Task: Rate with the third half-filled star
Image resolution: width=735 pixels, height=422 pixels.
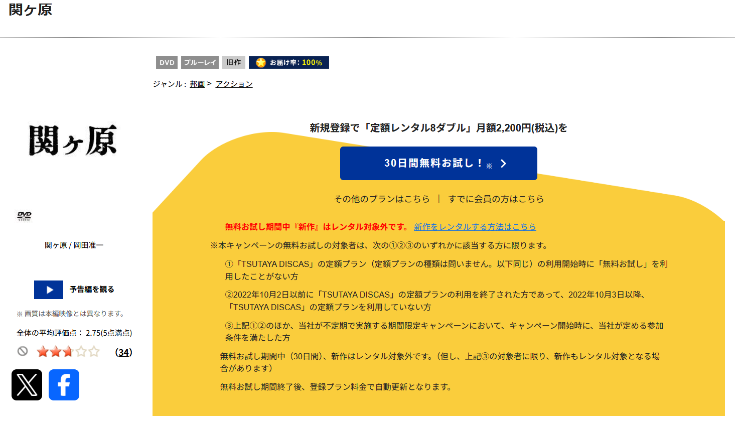Action: [x=68, y=352]
